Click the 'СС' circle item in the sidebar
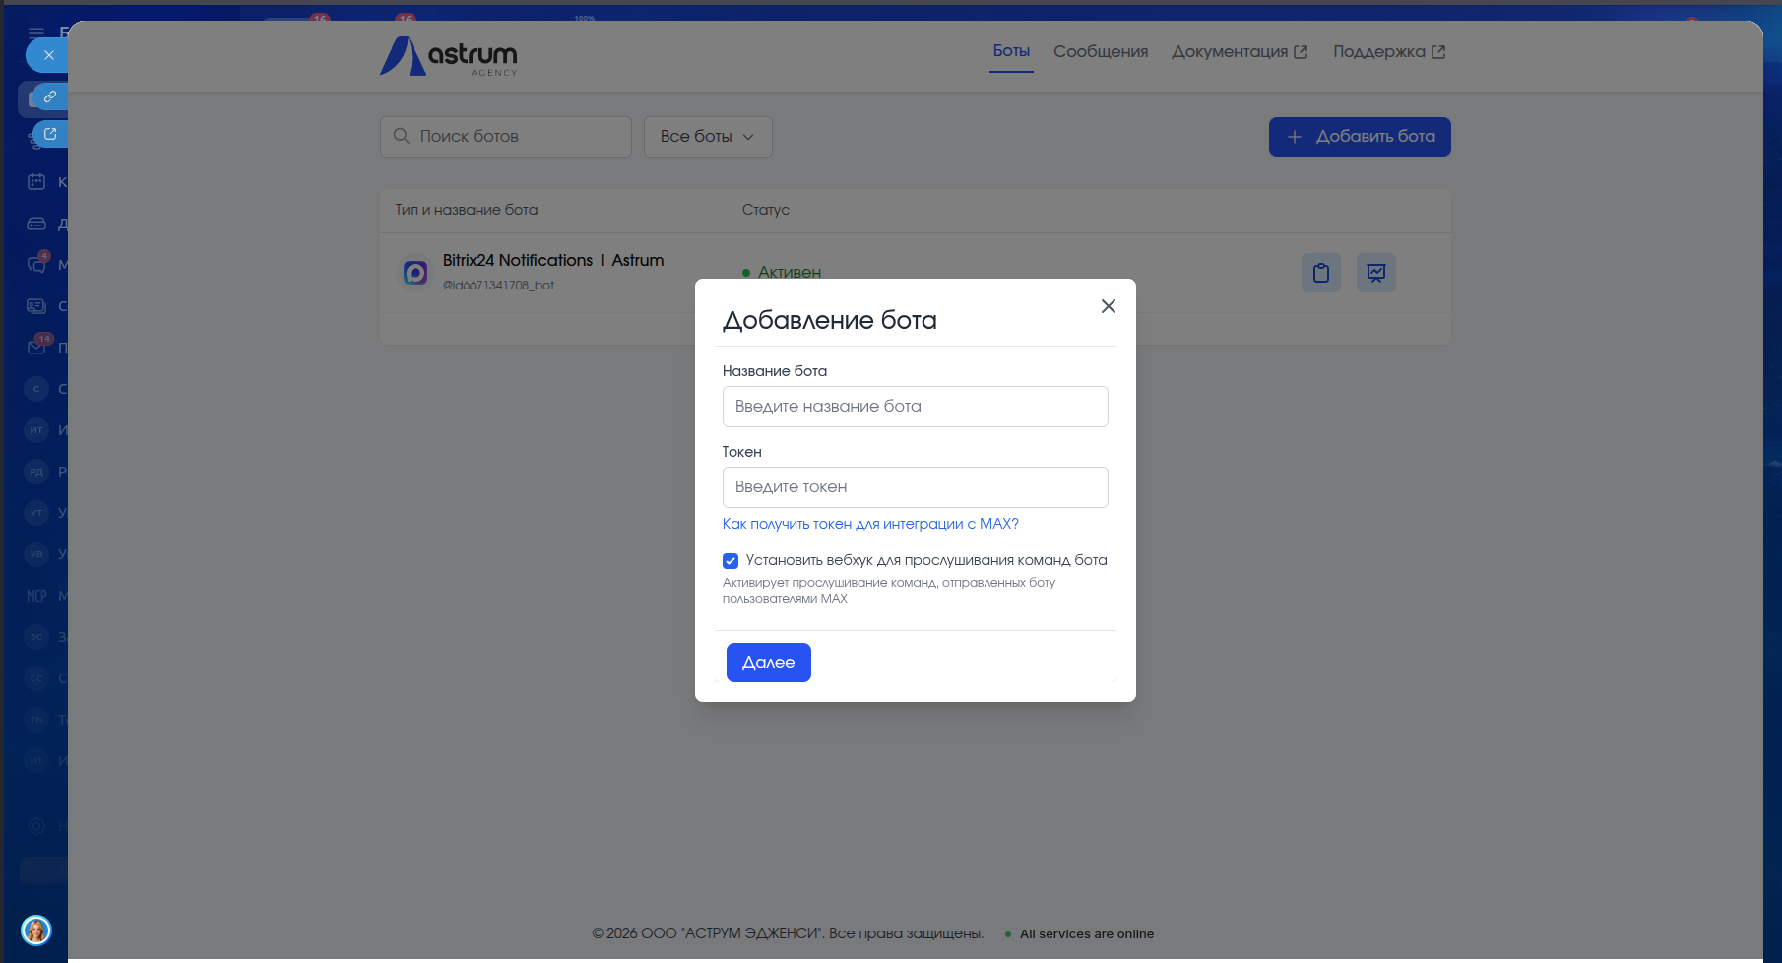1782x963 pixels. click(x=36, y=678)
